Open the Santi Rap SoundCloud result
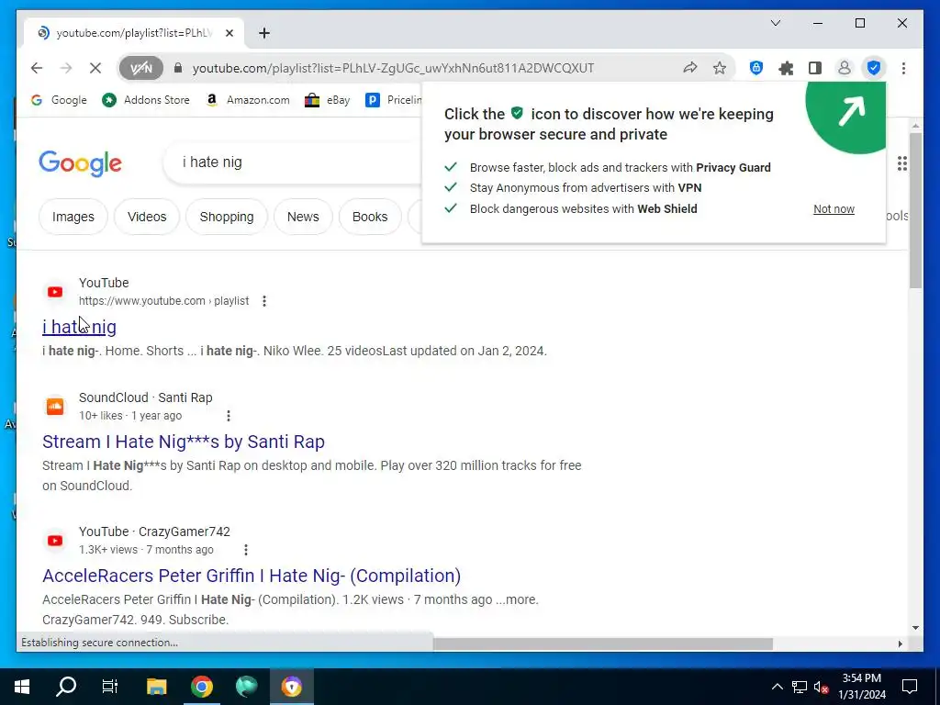This screenshot has width=940, height=705. 184,442
